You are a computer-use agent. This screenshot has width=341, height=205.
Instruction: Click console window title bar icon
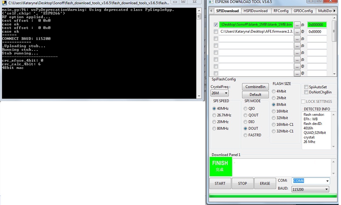pyautogui.click(x=5, y=3)
